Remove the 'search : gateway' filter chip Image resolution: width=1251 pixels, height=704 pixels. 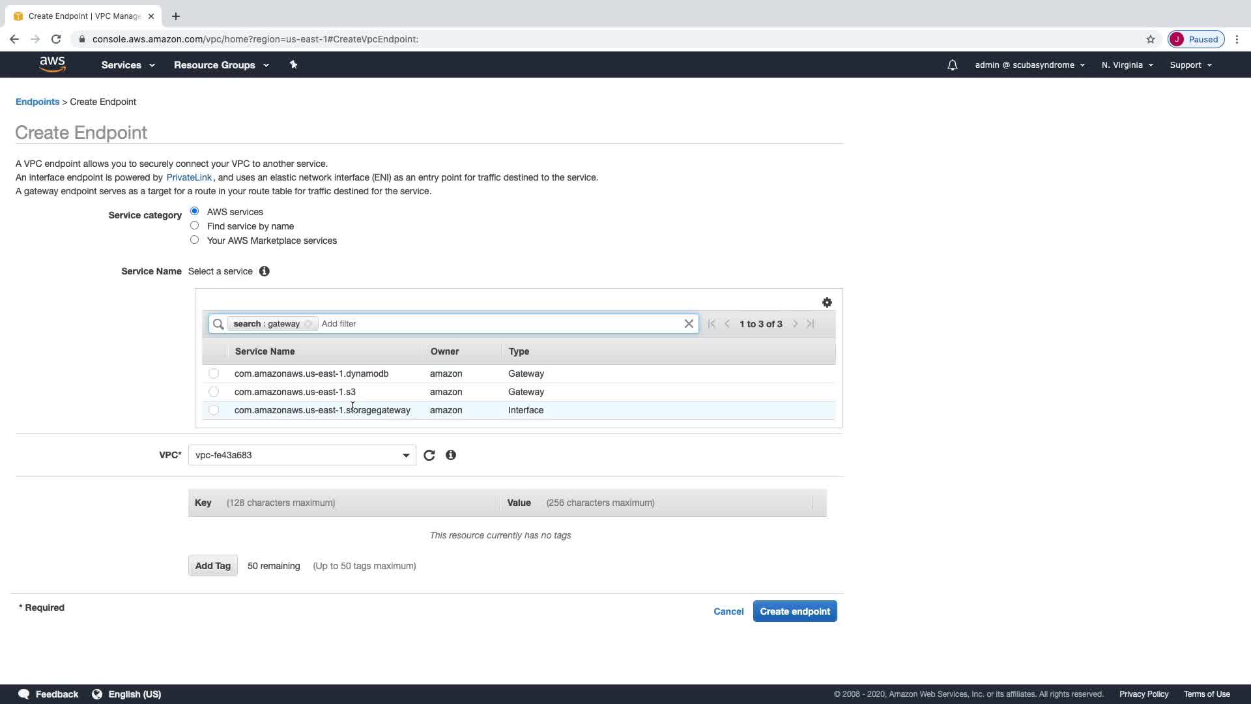[x=308, y=324]
